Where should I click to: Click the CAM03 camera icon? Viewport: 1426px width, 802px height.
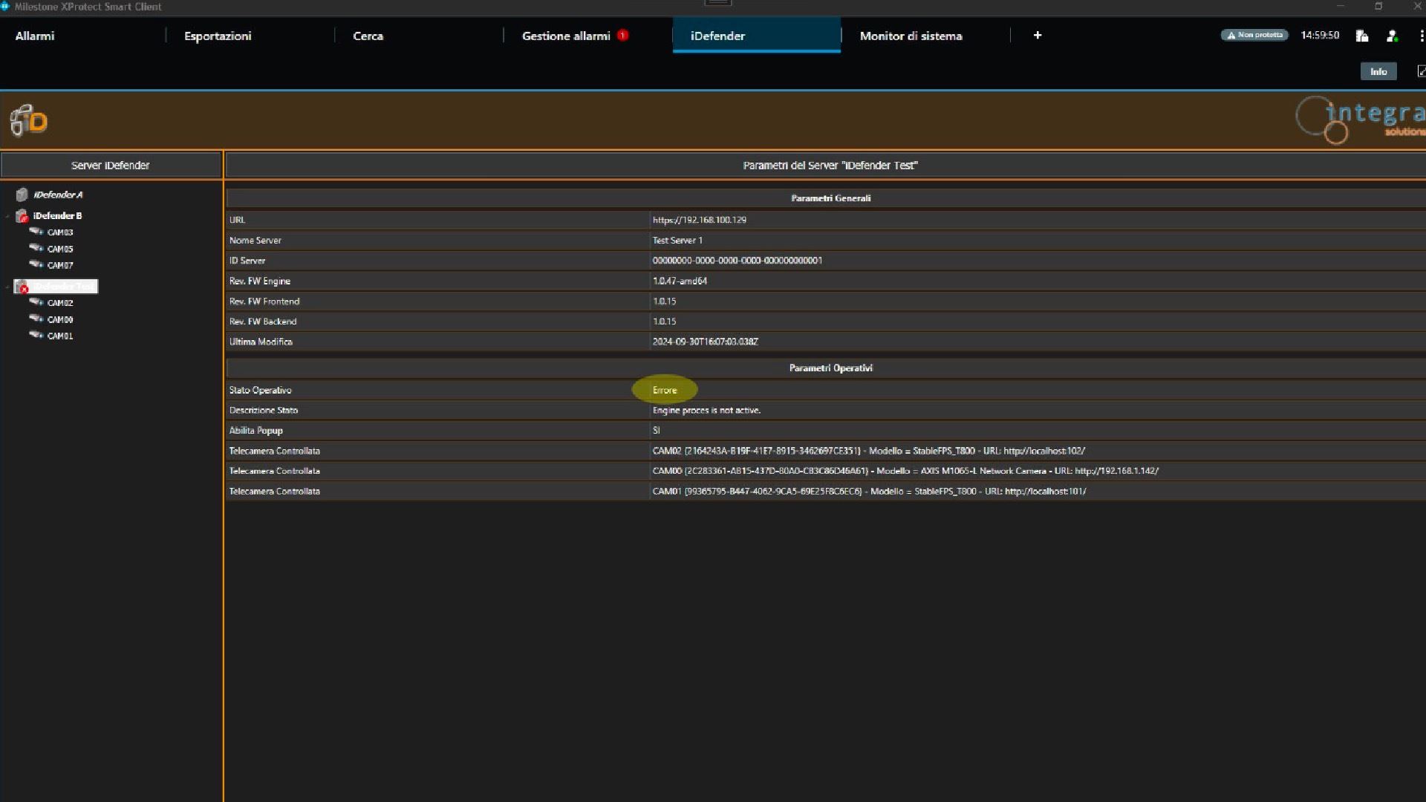[x=36, y=232]
